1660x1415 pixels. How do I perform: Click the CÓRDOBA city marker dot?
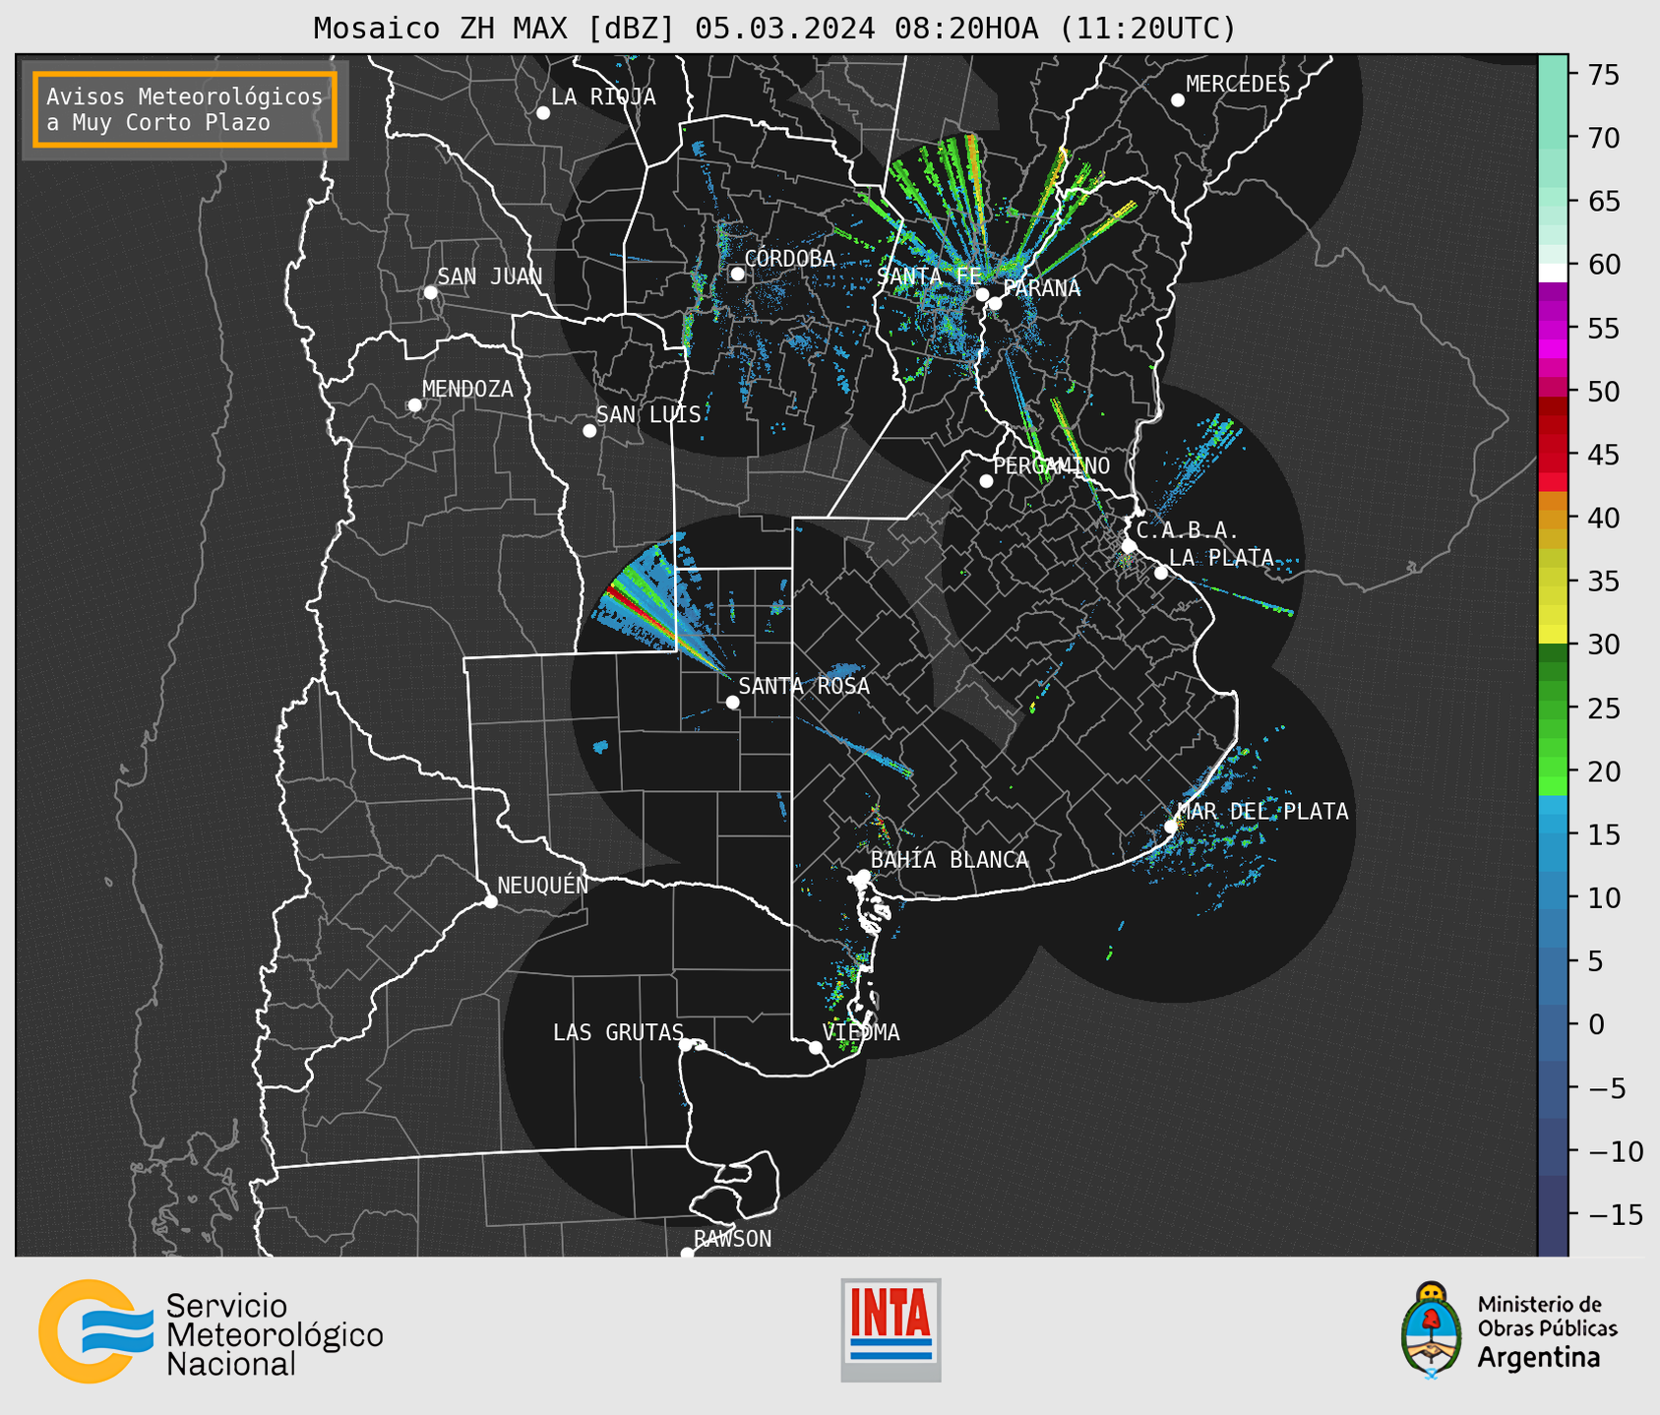click(737, 274)
